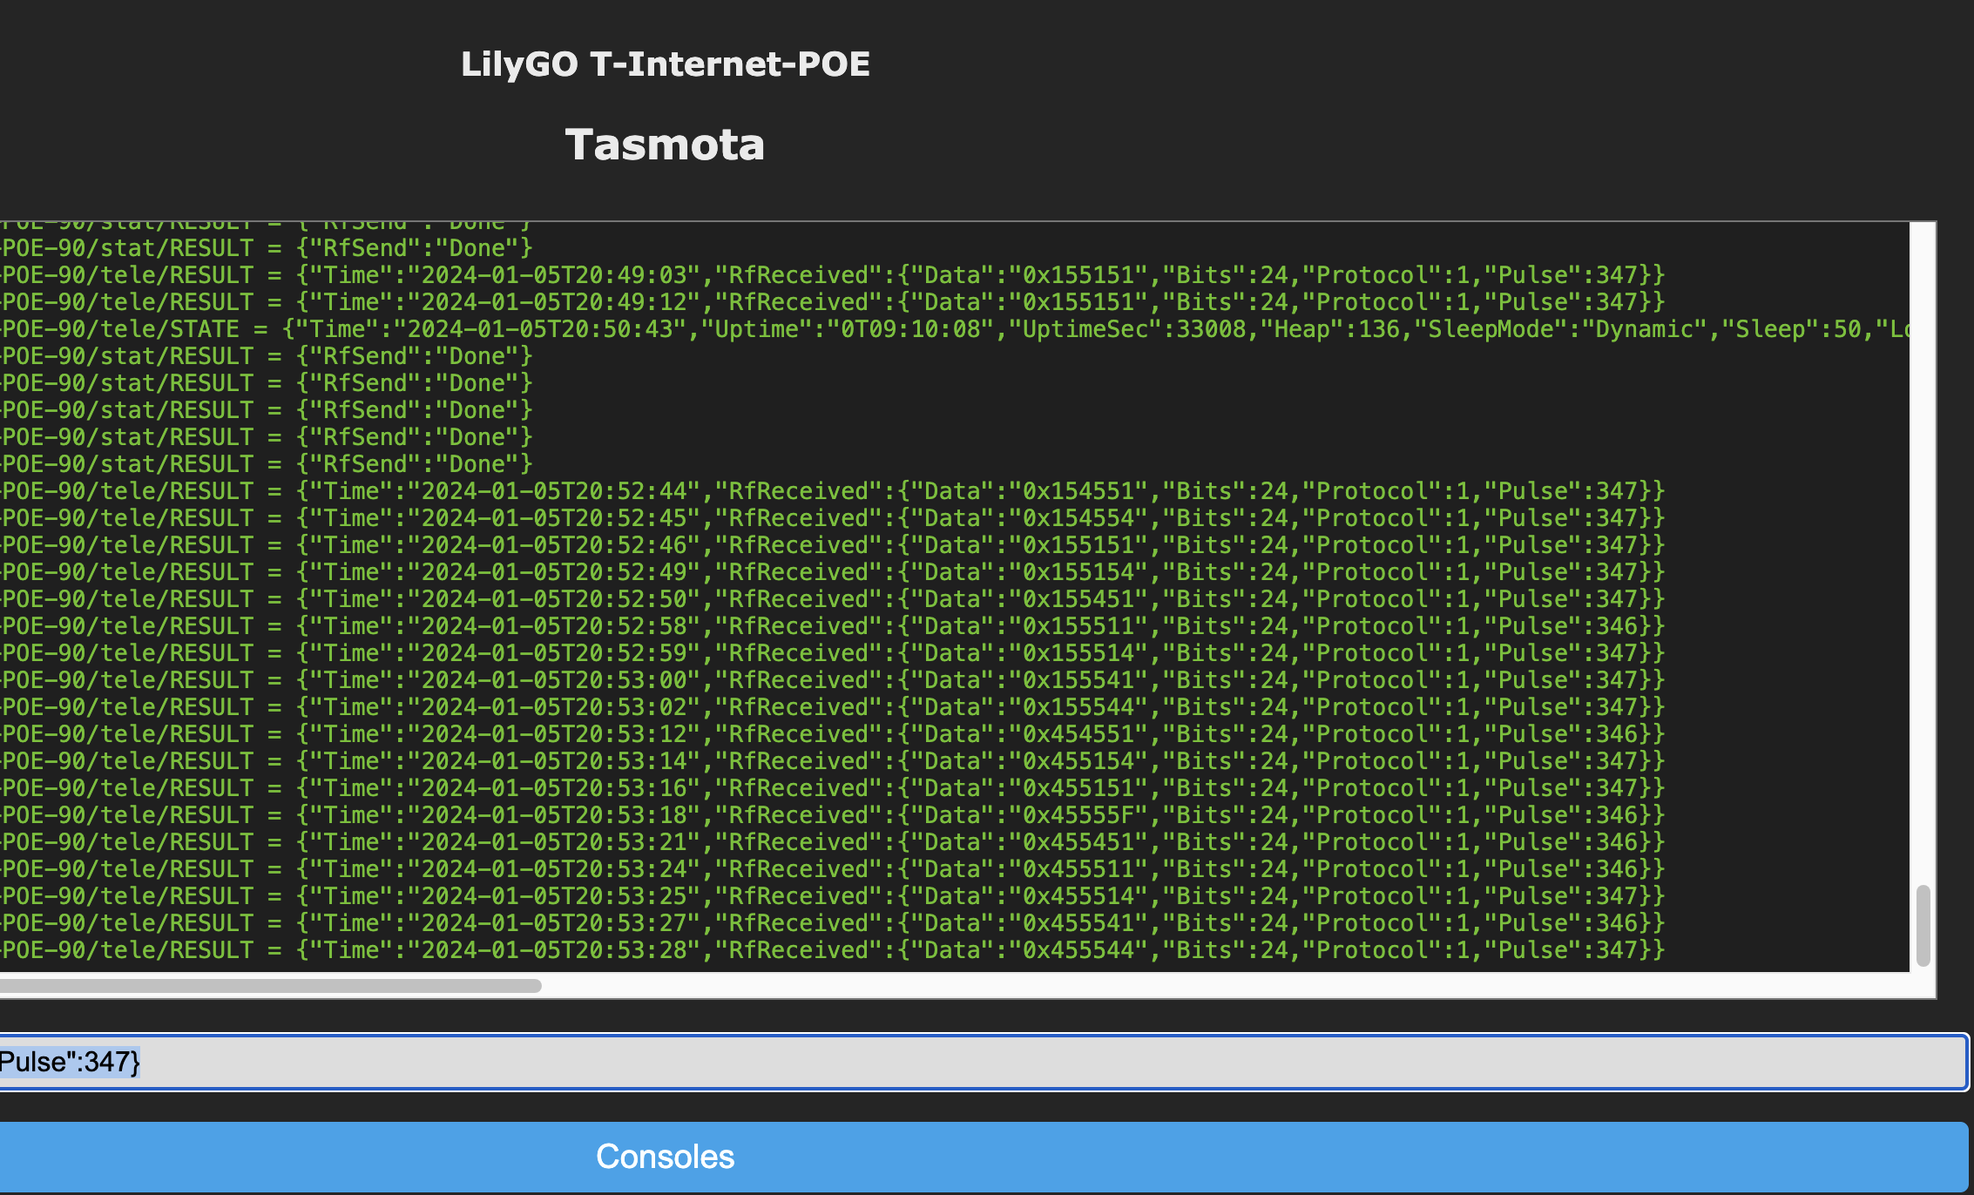Click the Tasmota heading
The height and width of the screenshot is (1195, 1974).
[665, 145]
